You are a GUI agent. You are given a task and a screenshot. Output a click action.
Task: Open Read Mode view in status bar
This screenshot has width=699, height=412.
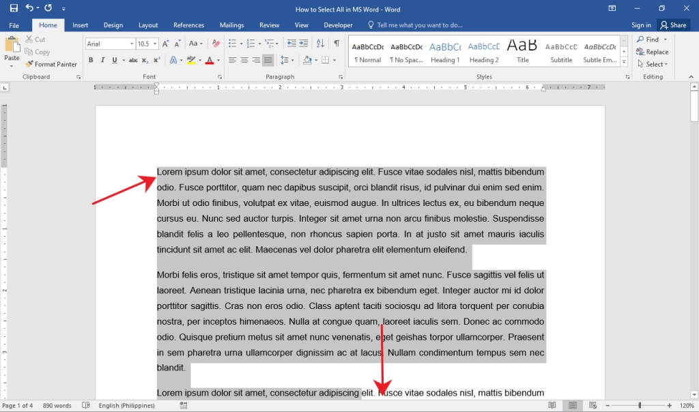552,405
